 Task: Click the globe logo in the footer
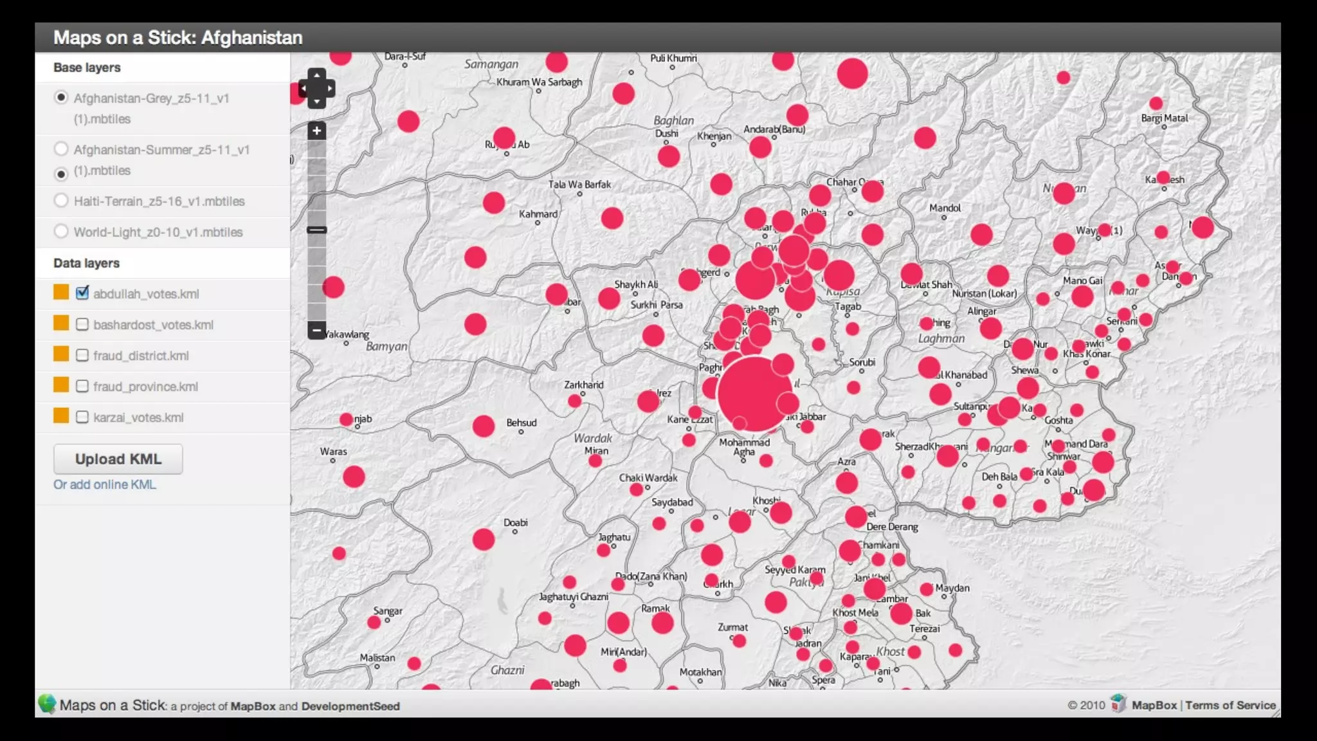pyautogui.click(x=47, y=704)
